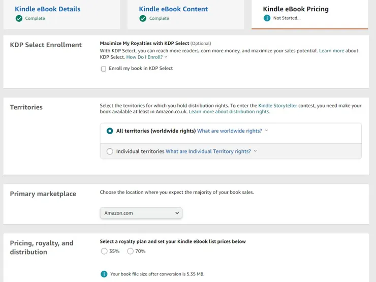Expand What are Individual Territory rights?
The width and height of the screenshot is (376, 282).
click(209, 151)
